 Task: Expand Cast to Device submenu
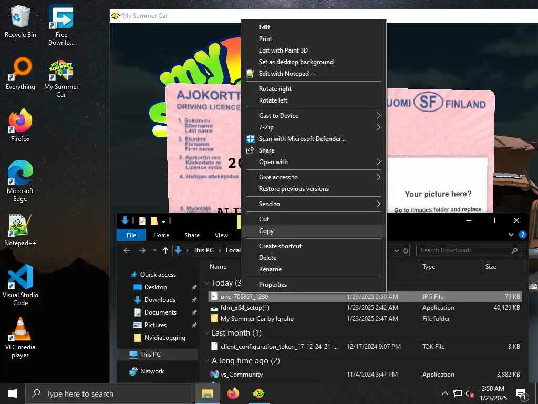tap(314, 115)
